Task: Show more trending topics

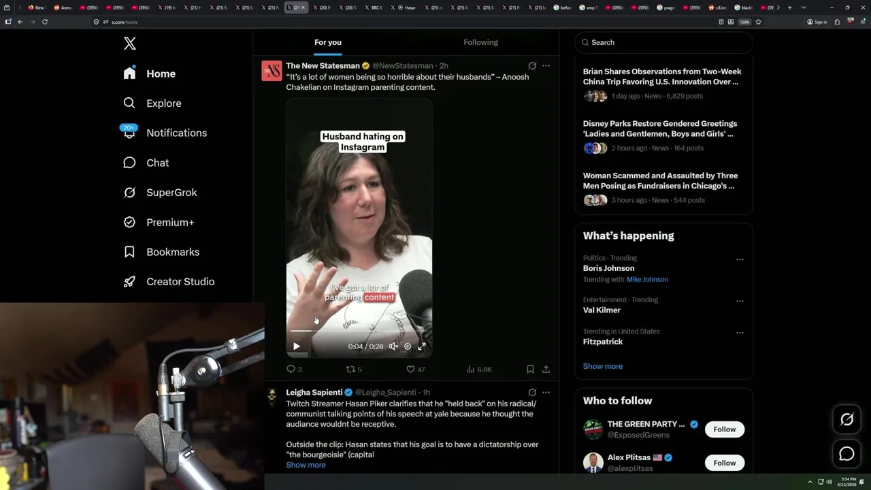Action: (602, 366)
